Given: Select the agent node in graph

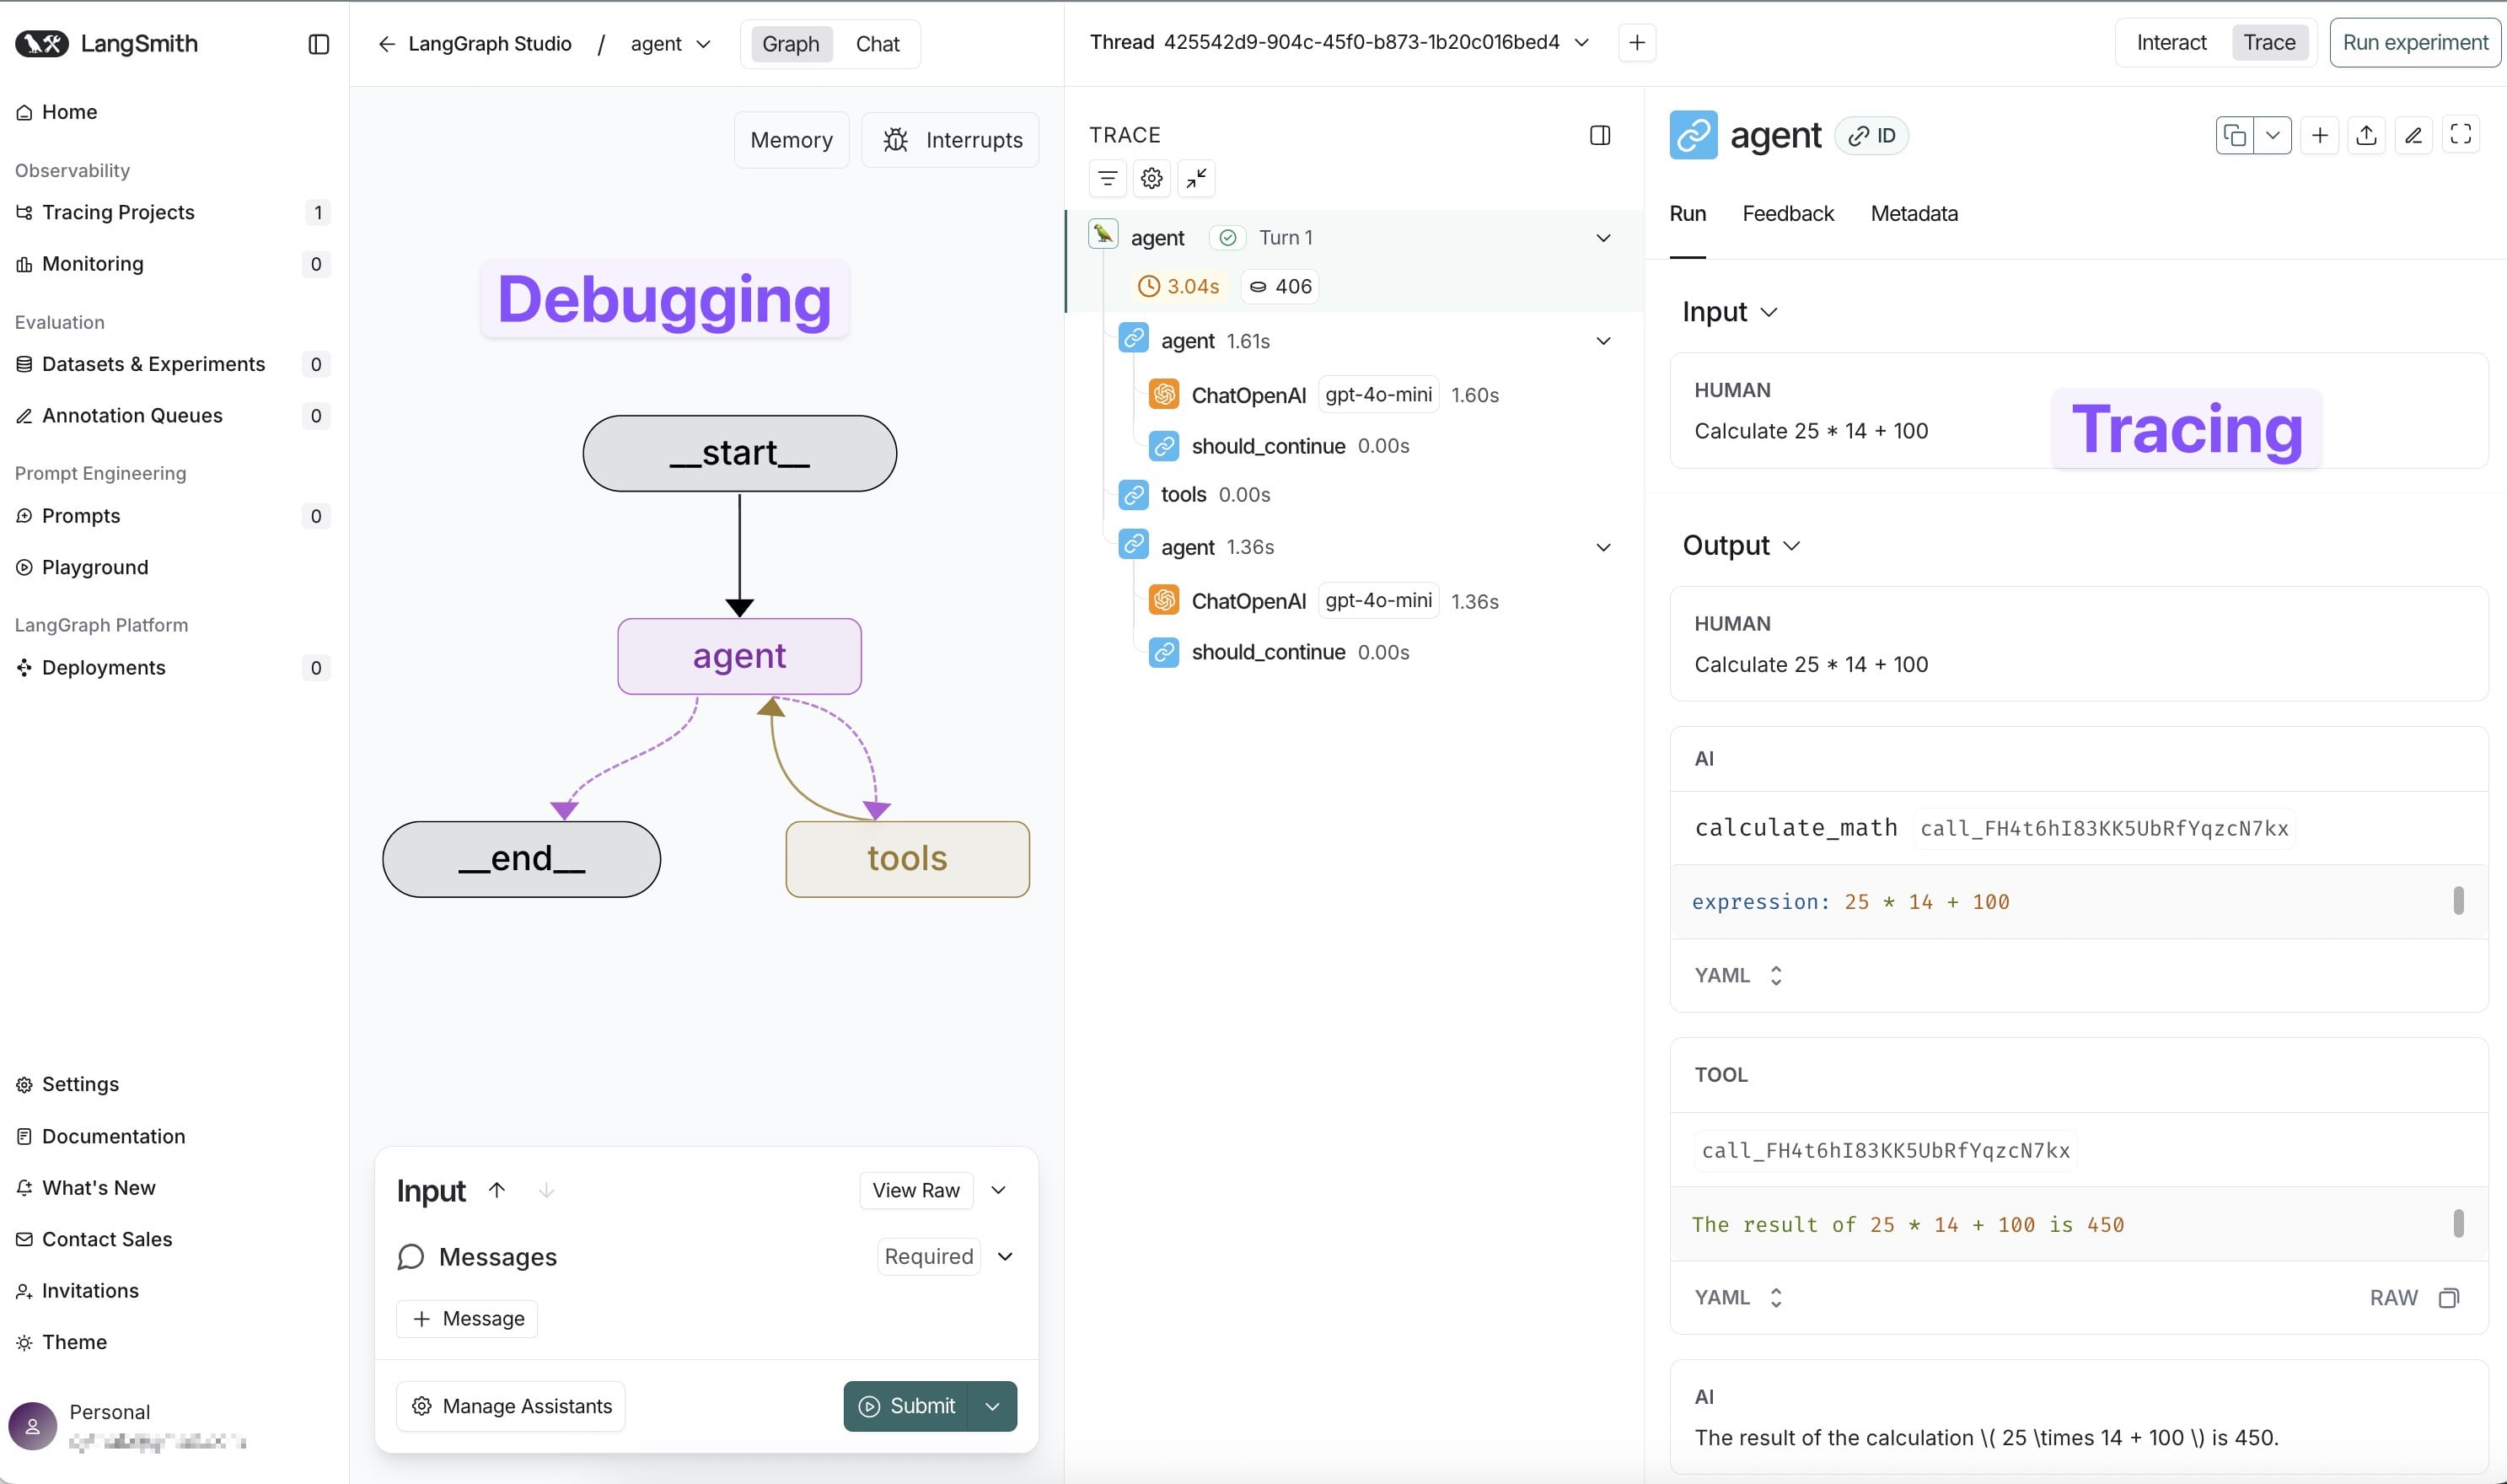Looking at the screenshot, I should 738,656.
